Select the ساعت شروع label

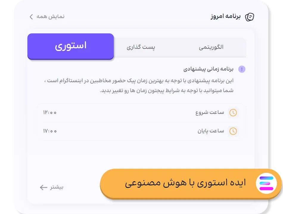click(x=210, y=113)
